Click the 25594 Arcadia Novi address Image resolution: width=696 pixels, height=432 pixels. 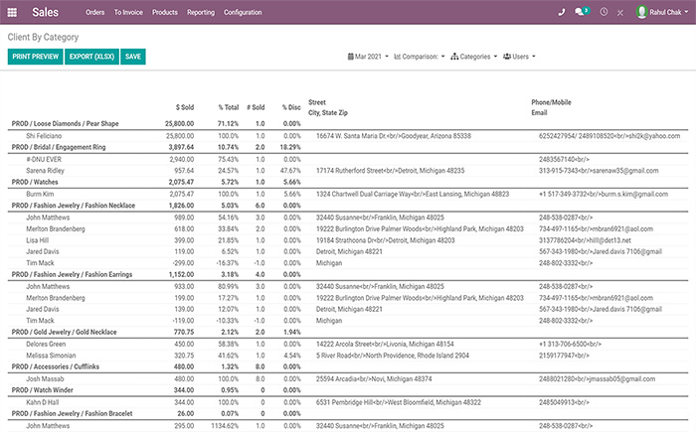coord(374,379)
